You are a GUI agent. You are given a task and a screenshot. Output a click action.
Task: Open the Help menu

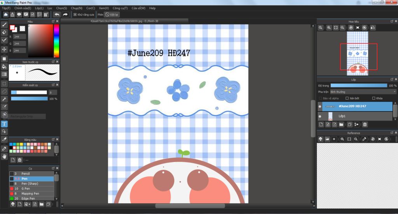pos(152,8)
